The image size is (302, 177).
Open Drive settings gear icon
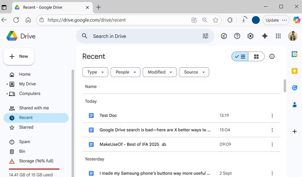(250, 36)
